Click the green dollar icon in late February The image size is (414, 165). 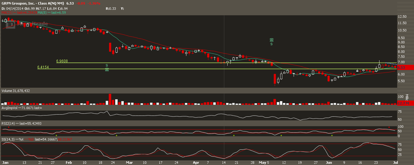click(x=107, y=65)
